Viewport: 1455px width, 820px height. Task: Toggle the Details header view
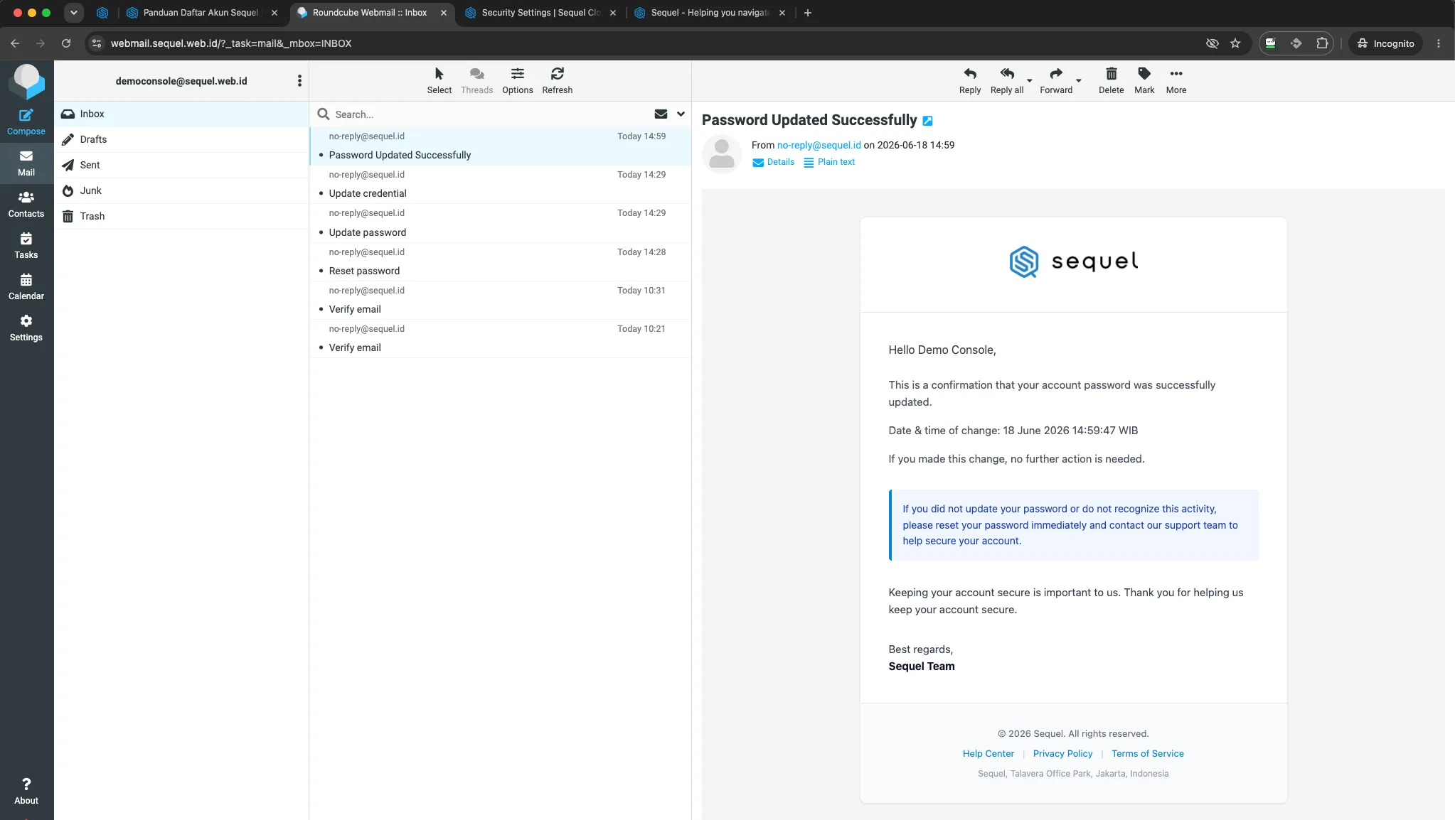tap(773, 162)
